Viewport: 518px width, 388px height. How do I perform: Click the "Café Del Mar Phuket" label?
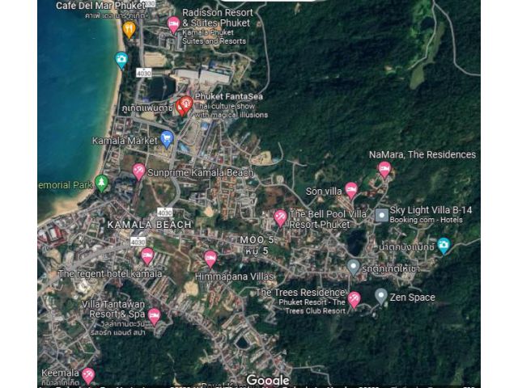[x=100, y=6]
